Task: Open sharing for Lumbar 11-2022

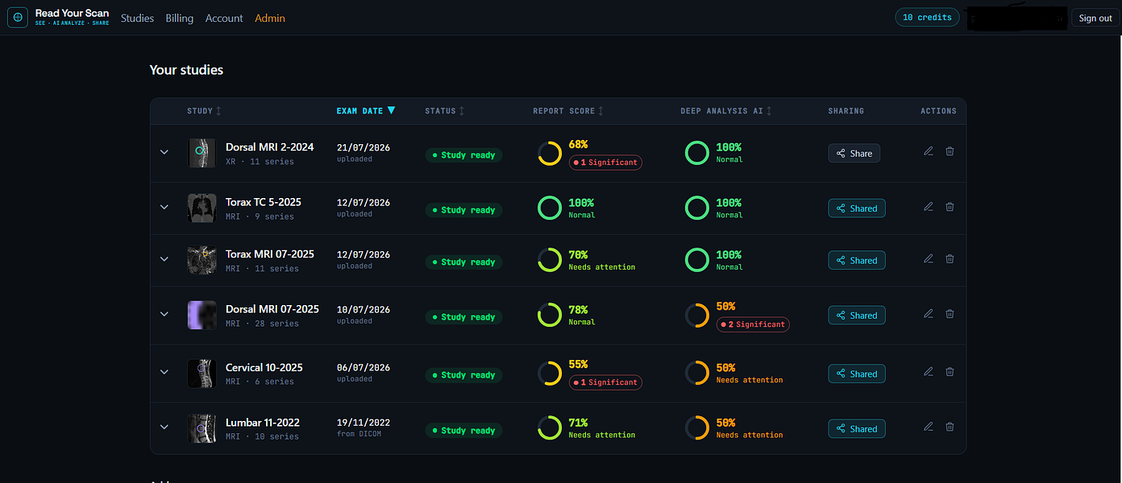Action: click(x=857, y=429)
